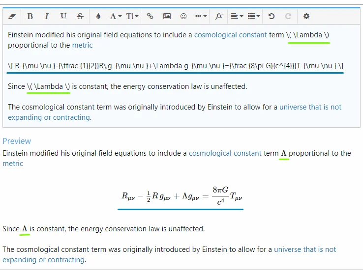Open the text alignment menu
Viewport: 363px width, 275px height.
point(237,16)
